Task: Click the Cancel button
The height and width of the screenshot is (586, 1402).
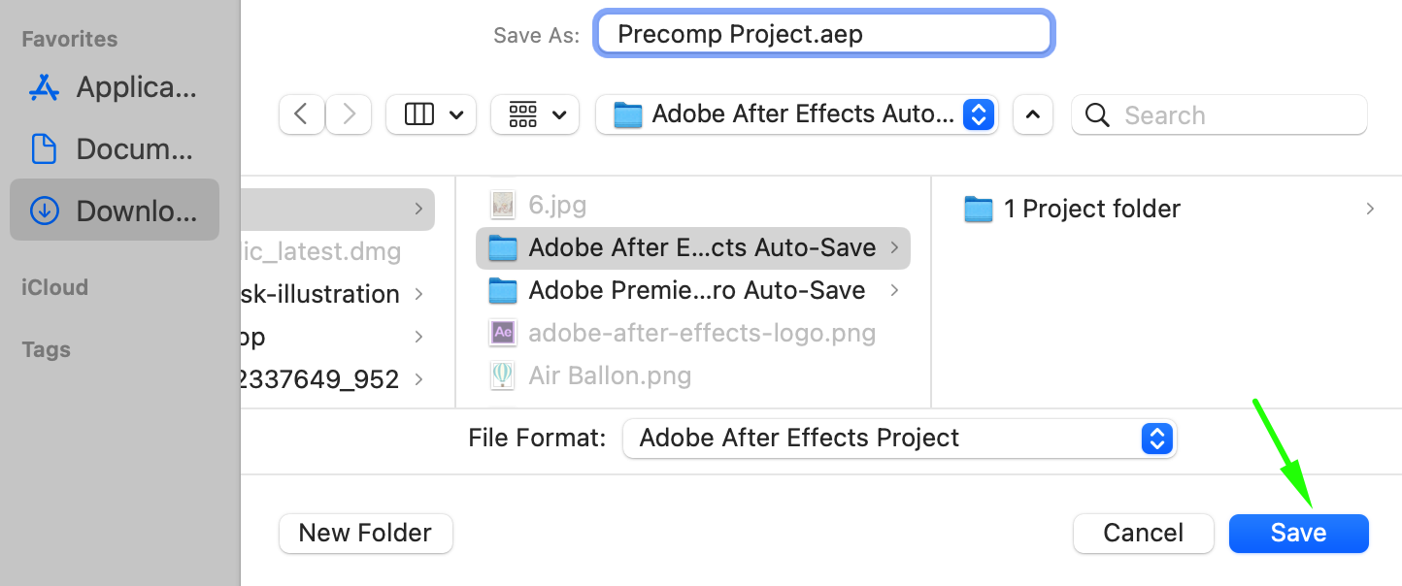Action: 1144,533
